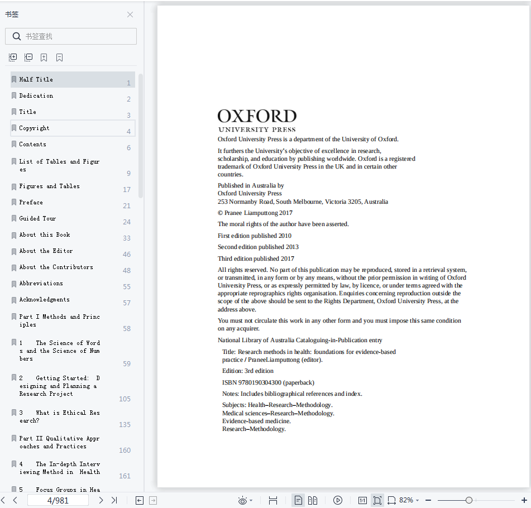Open the Guided Tour bookmark
The image size is (531, 508).
coord(73,219)
